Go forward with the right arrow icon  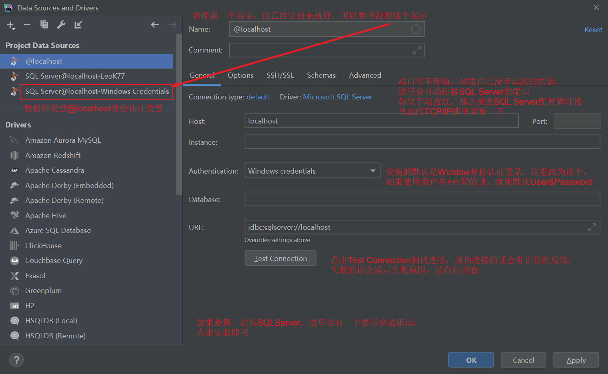pyautogui.click(x=172, y=25)
